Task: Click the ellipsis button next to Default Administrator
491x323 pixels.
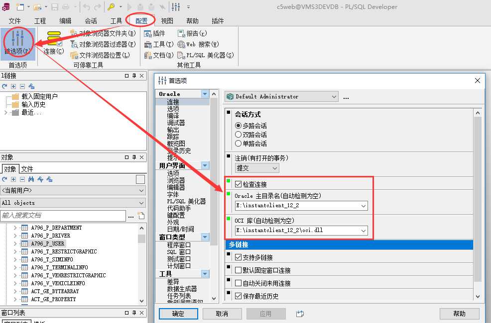Action: (x=346, y=97)
